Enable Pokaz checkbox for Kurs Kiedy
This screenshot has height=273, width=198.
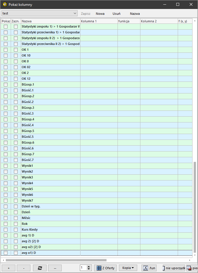pyautogui.click(x=5, y=229)
